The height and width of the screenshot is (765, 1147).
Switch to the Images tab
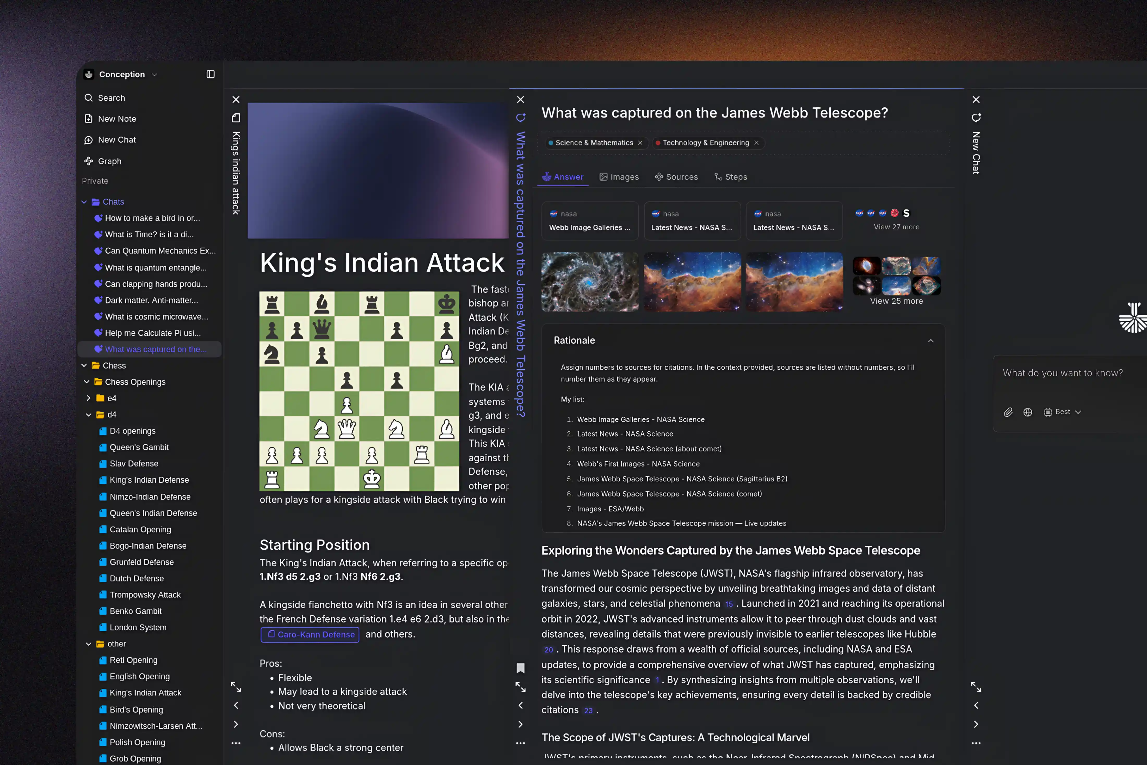619,177
